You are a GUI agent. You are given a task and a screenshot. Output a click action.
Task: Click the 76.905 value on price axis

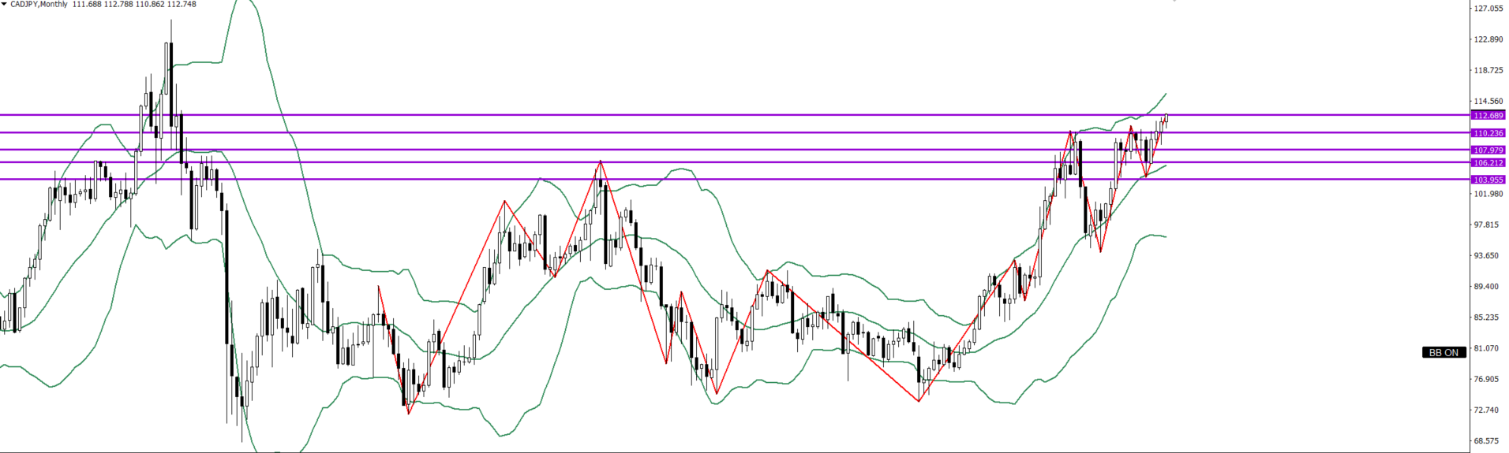tap(1488, 379)
